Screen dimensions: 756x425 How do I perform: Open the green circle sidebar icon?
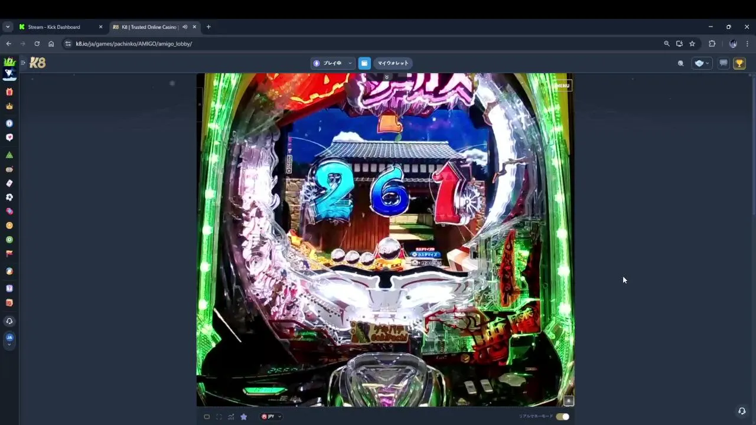coord(9,240)
